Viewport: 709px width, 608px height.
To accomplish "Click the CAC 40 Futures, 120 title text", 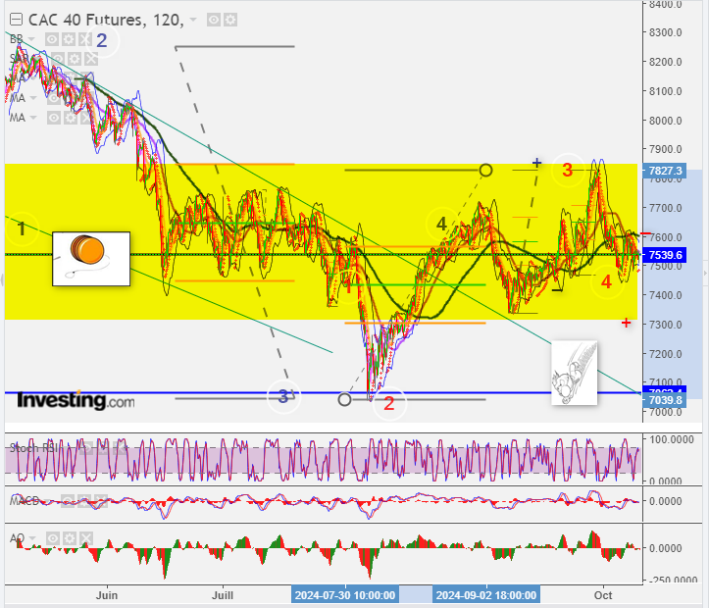I will pyautogui.click(x=106, y=20).
